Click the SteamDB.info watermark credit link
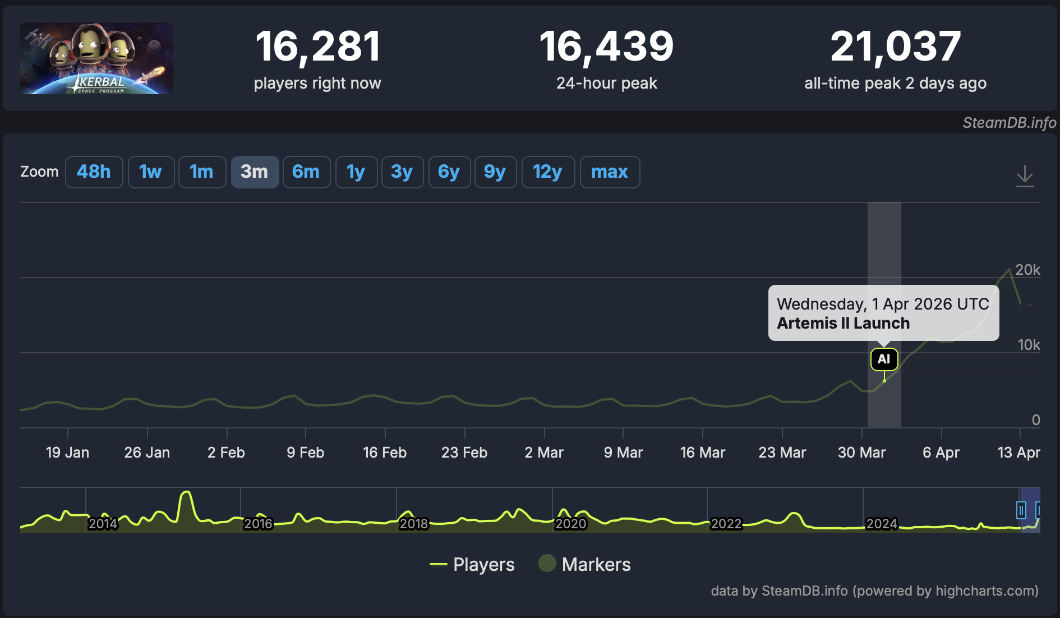Screen dimensions: 1060x618 coord(1010,123)
